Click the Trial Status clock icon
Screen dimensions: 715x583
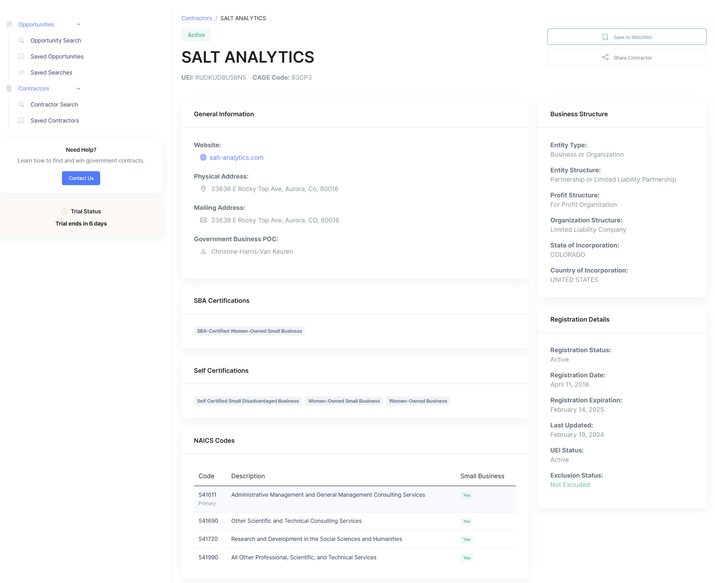tap(64, 212)
